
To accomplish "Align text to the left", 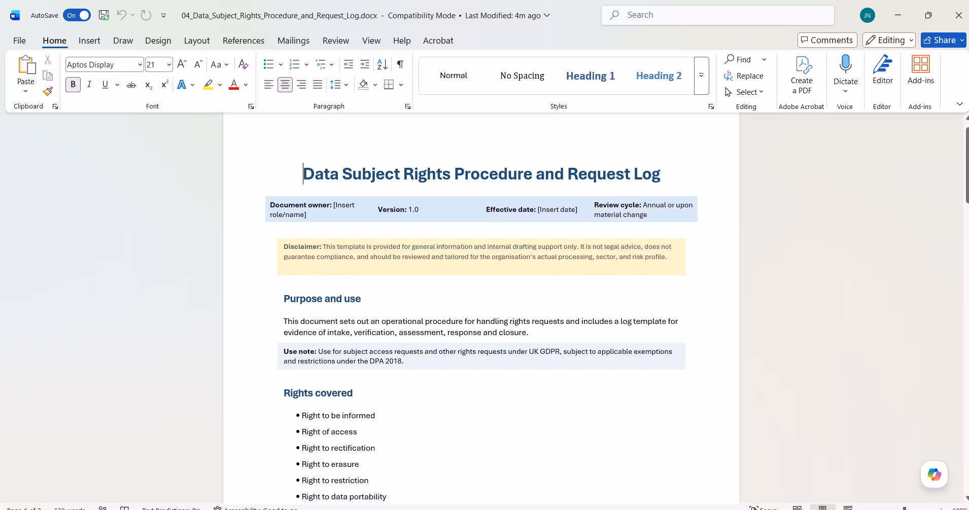I will (x=269, y=85).
